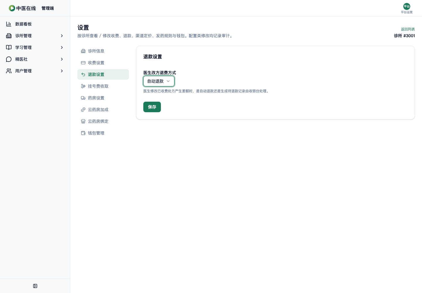Open the 用户管理 menu item
Image resolution: width=422 pixels, height=293 pixels.
35,71
